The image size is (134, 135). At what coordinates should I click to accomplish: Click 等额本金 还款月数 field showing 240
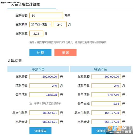(x=106, y=86)
